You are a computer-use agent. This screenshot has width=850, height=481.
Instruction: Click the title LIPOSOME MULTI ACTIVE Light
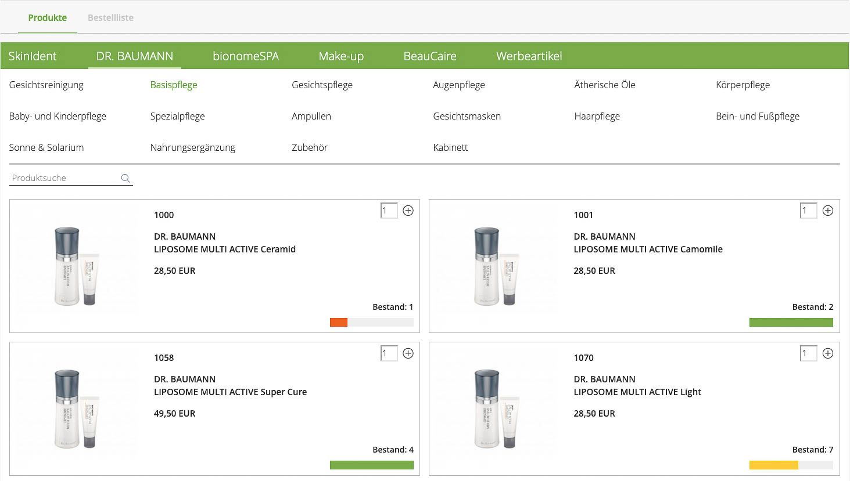pyautogui.click(x=637, y=393)
